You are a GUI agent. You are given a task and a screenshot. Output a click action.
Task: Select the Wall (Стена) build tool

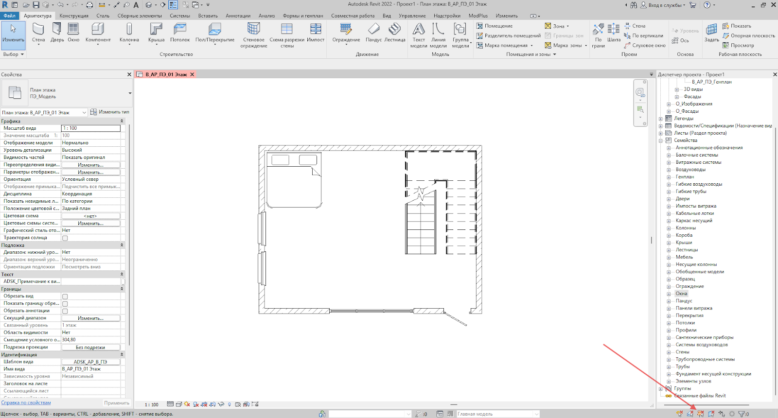(38, 33)
